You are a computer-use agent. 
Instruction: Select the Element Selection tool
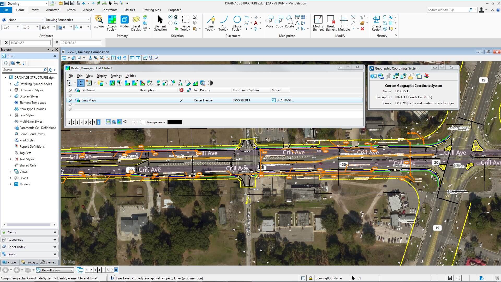pyautogui.click(x=160, y=23)
